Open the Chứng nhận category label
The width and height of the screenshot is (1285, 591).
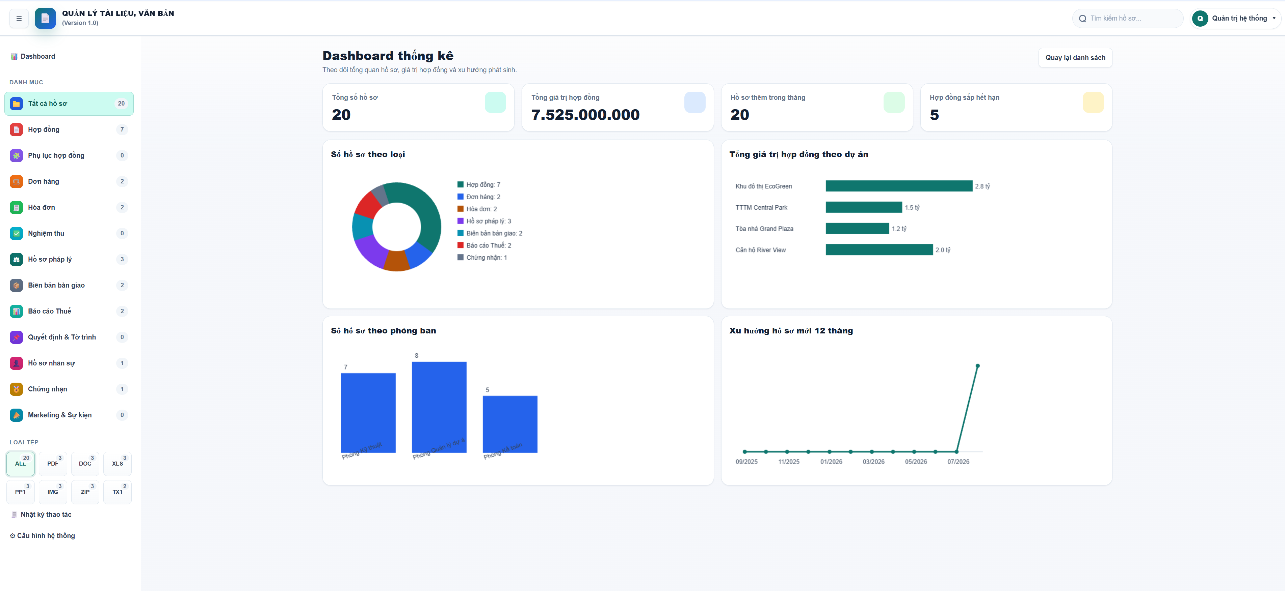click(x=47, y=389)
